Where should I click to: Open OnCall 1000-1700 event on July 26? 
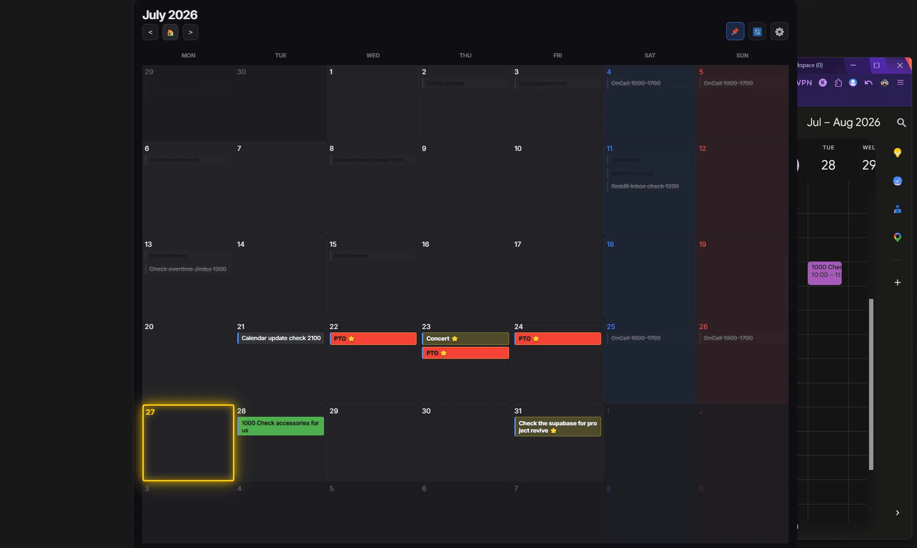point(743,338)
